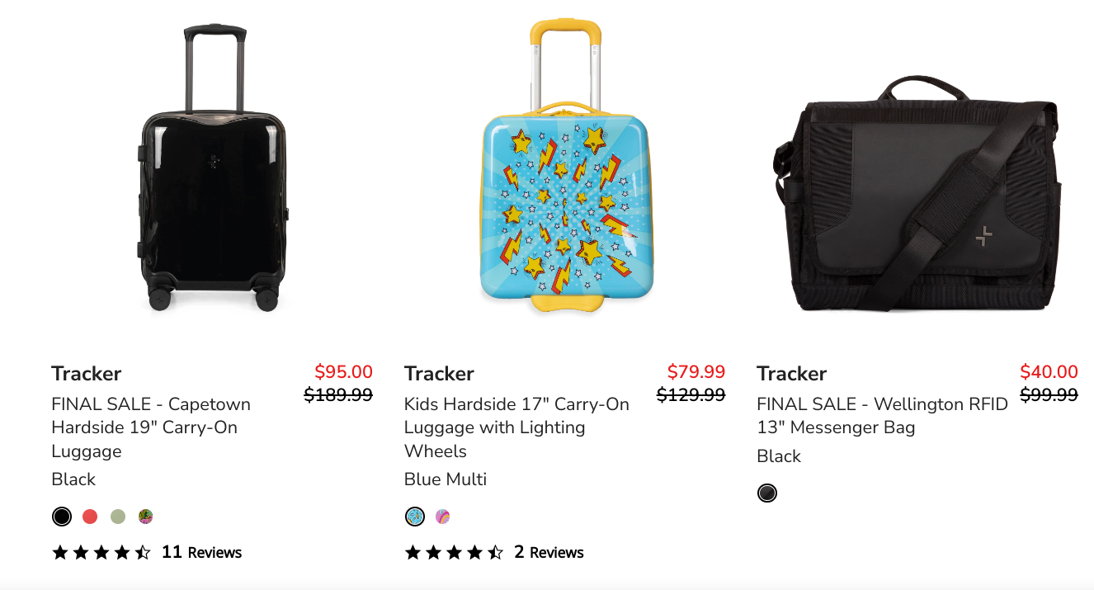
Task: Open the FINAL SALE Capetown Hardside 19" title link
Action: tap(151, 427)
